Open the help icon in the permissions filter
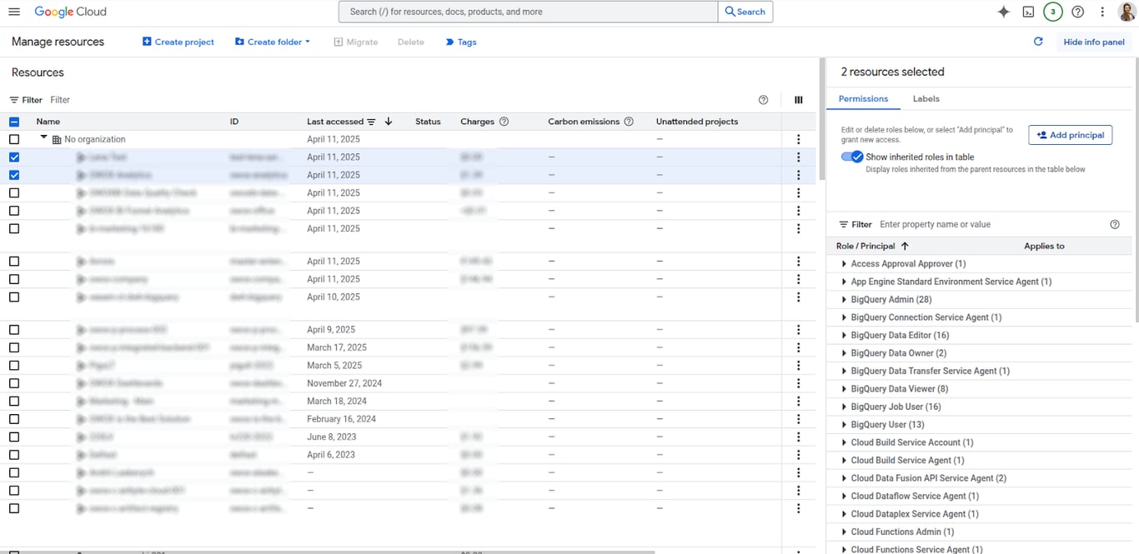1139x554 pixels. (1115, 224)
